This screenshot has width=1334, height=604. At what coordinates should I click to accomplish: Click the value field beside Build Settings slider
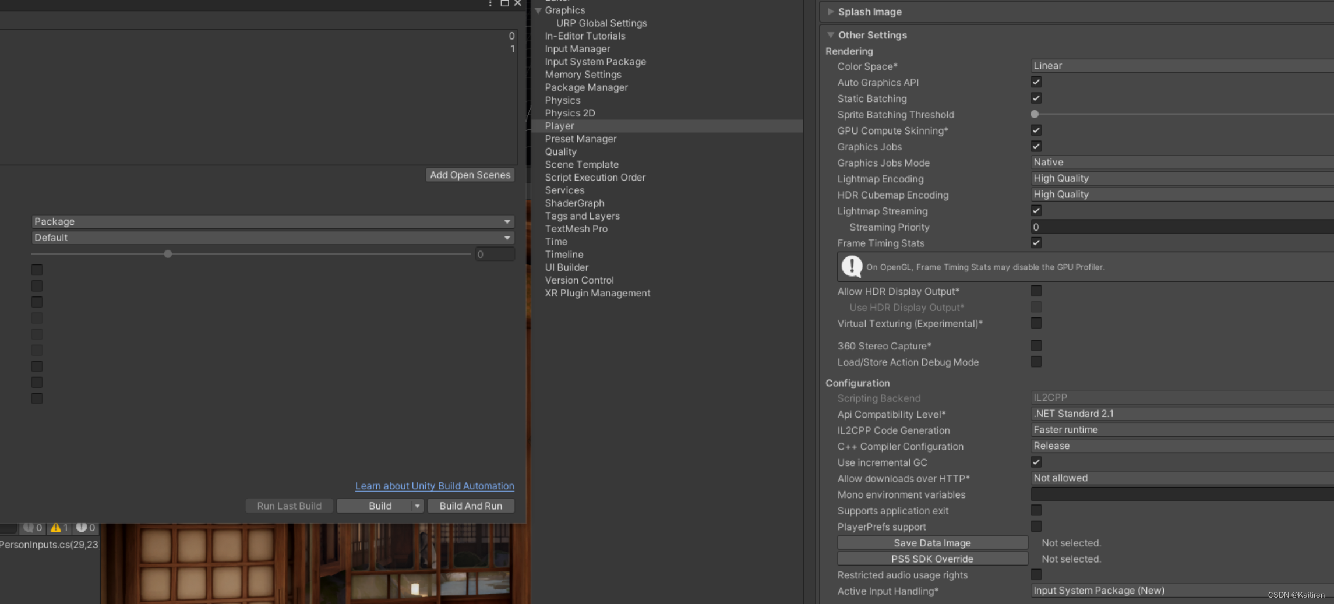click(495, 254)
